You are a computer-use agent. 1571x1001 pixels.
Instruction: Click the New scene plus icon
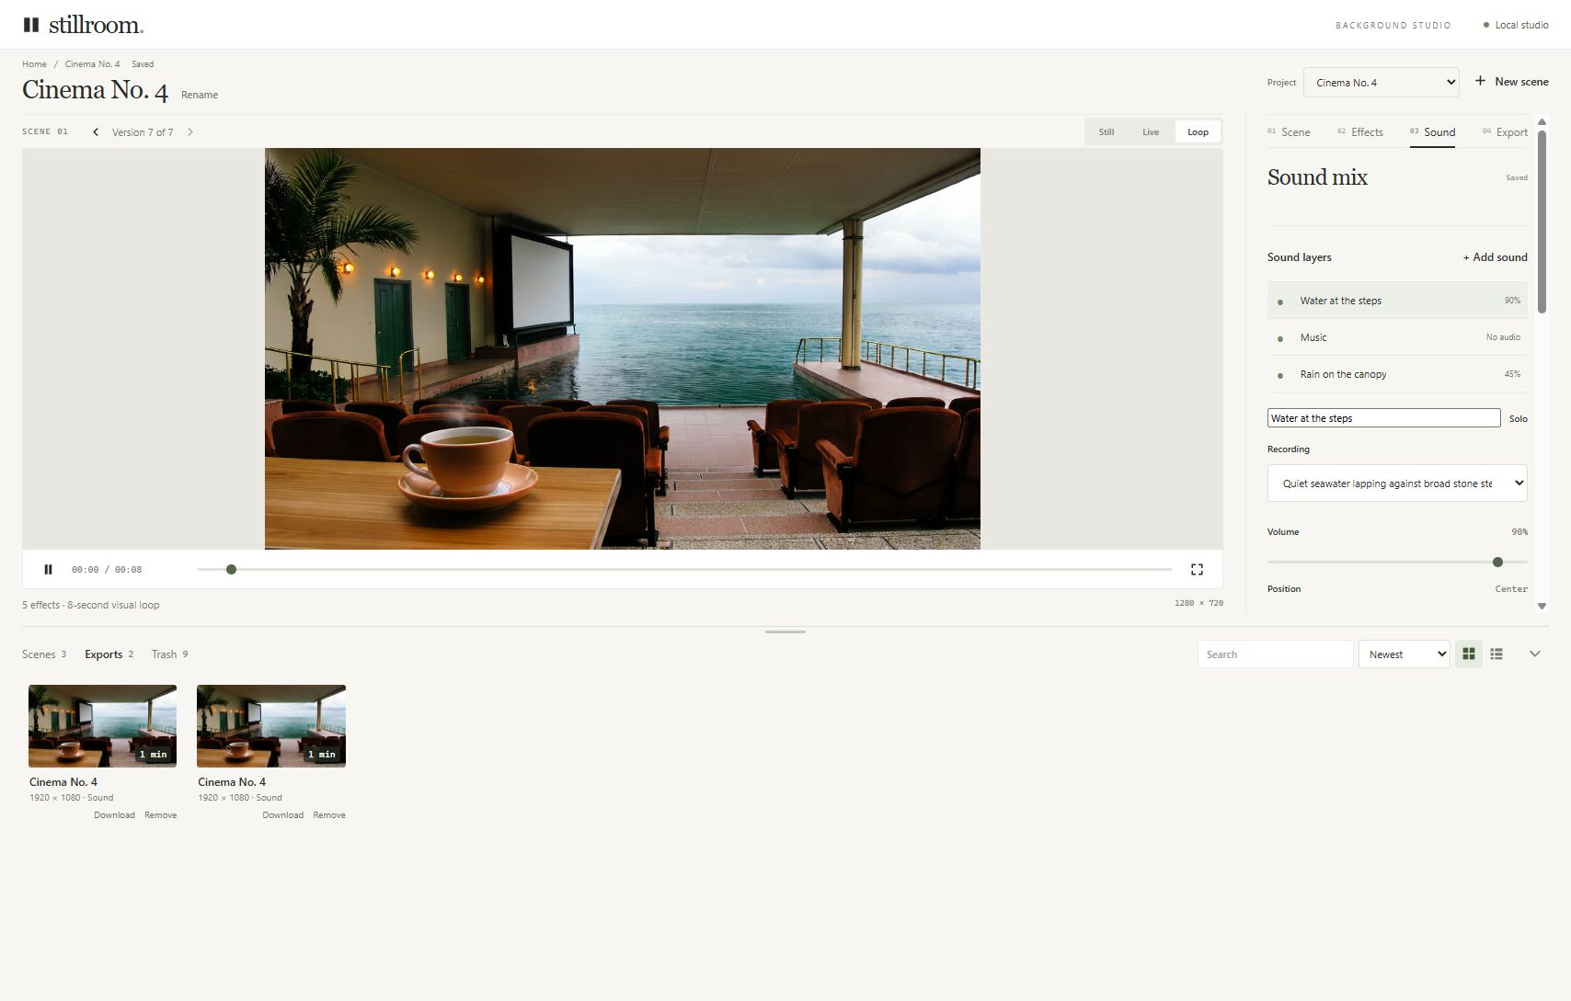(x=1480, y=81)
